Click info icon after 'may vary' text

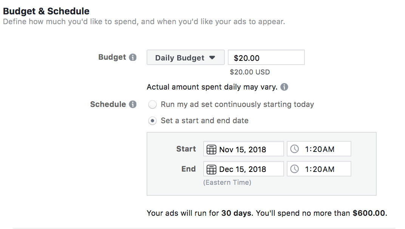pos(284,87)
